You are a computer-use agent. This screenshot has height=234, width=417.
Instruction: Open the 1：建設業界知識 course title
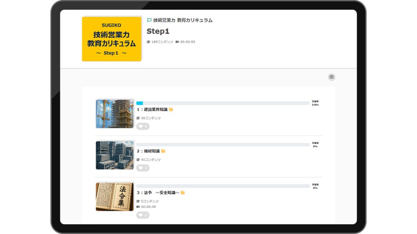tap(152, 109)
